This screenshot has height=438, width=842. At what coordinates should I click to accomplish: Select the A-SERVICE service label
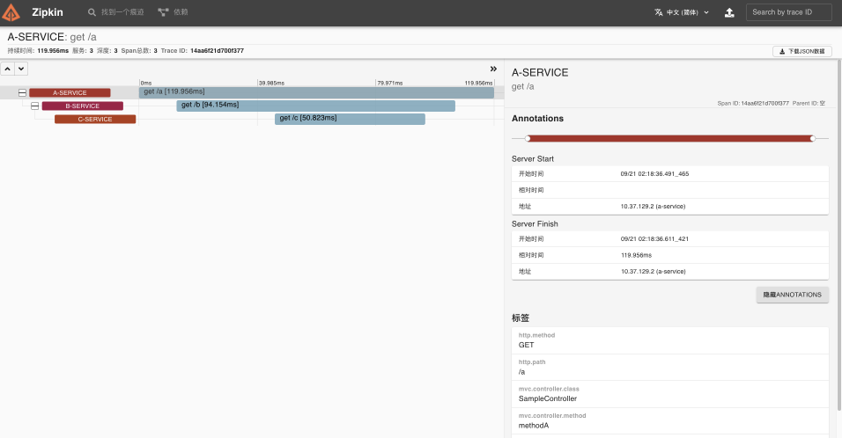[70, 92]
